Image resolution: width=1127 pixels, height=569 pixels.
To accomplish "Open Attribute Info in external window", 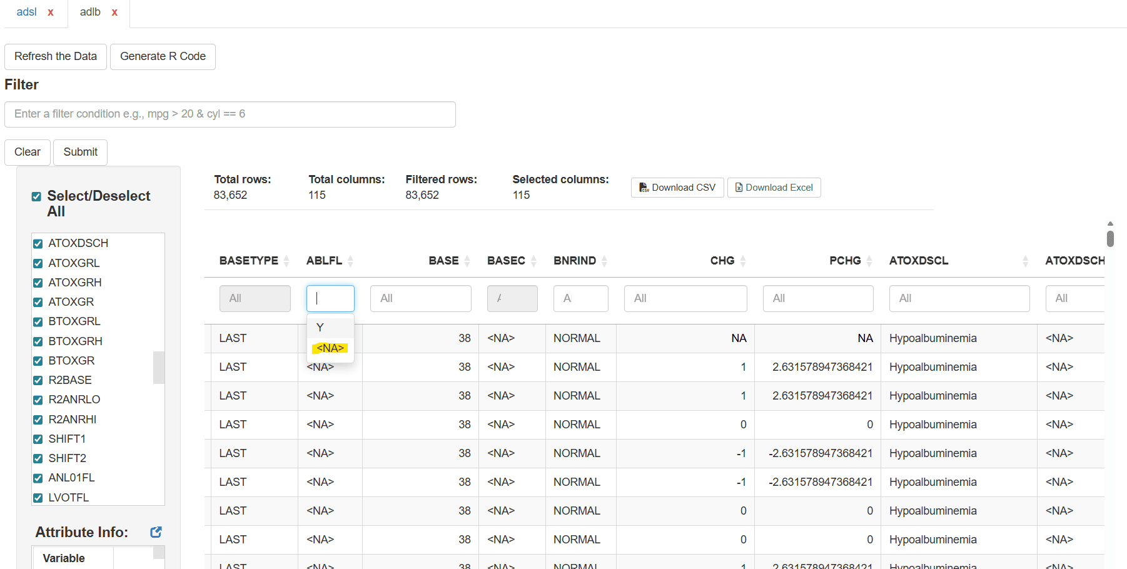I will tap(155, 532).
